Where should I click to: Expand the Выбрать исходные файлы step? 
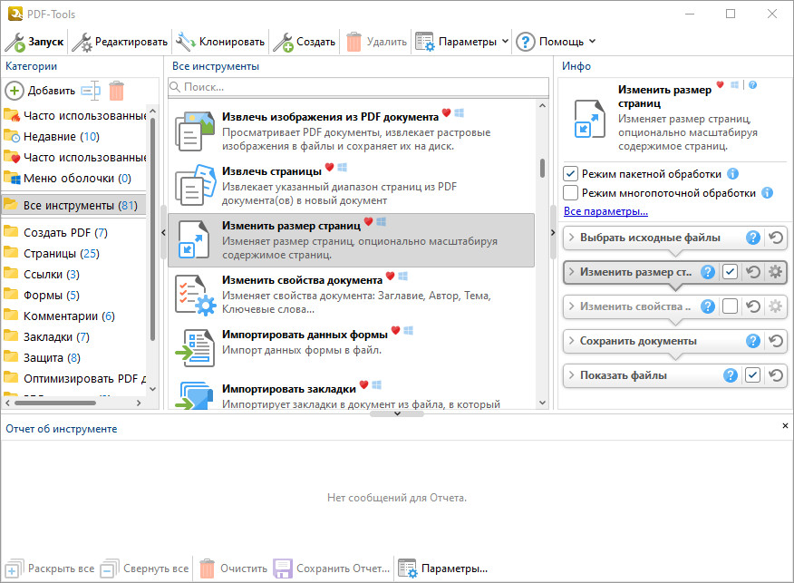[571, 238]
